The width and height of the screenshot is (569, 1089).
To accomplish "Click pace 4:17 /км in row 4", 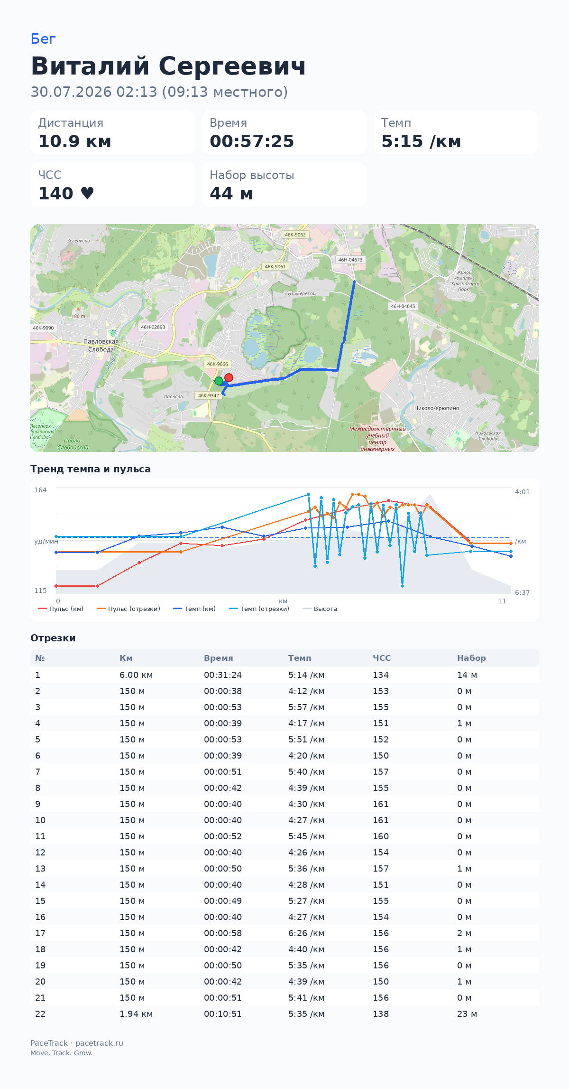I will [x=306, y=723].
